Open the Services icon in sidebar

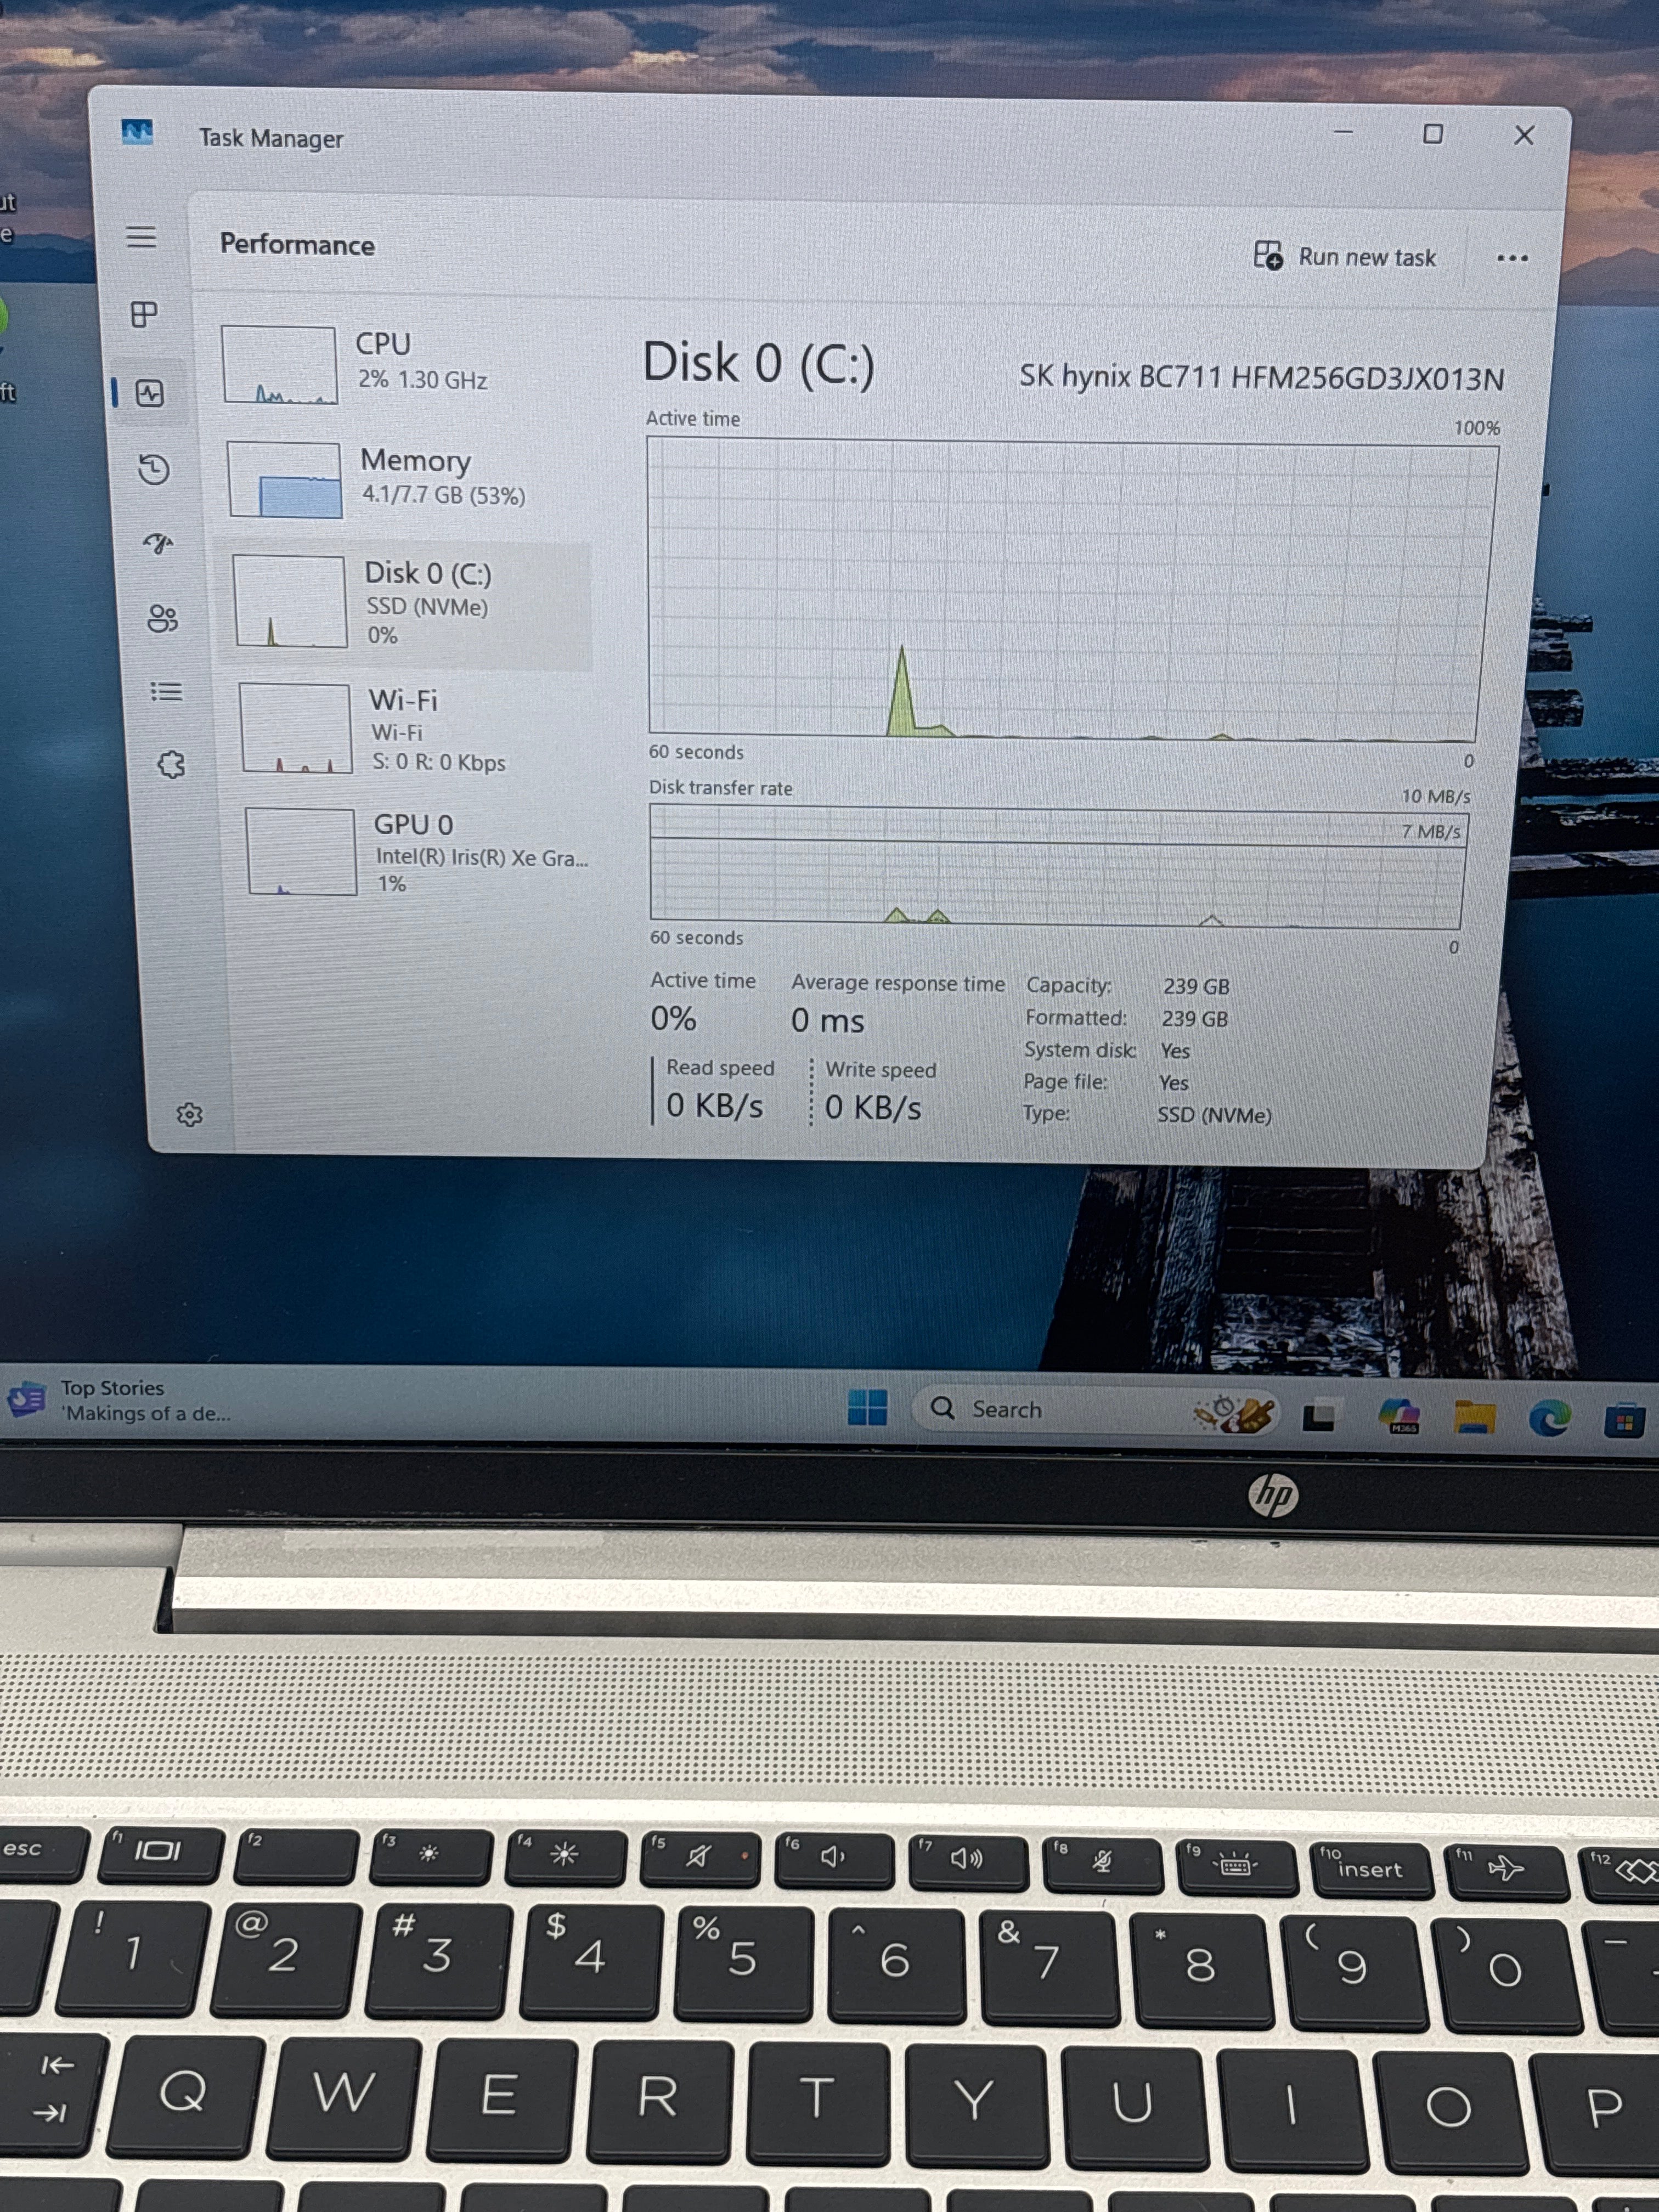(171, 765)
